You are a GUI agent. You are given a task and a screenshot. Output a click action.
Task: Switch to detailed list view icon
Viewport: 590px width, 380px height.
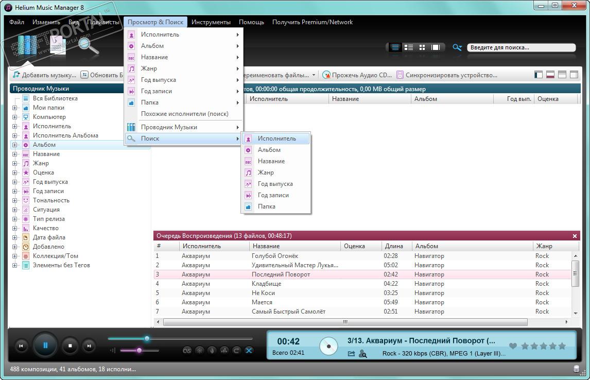click(x=409, y=47)
